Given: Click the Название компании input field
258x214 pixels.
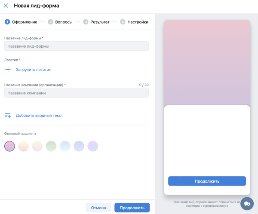Looking at the screenshot, I should [76, 93].
